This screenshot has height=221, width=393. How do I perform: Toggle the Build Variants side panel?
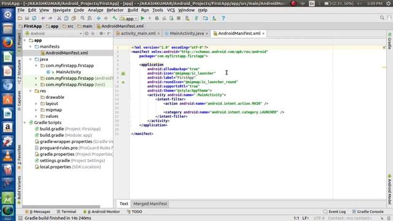tap(19, 190)
